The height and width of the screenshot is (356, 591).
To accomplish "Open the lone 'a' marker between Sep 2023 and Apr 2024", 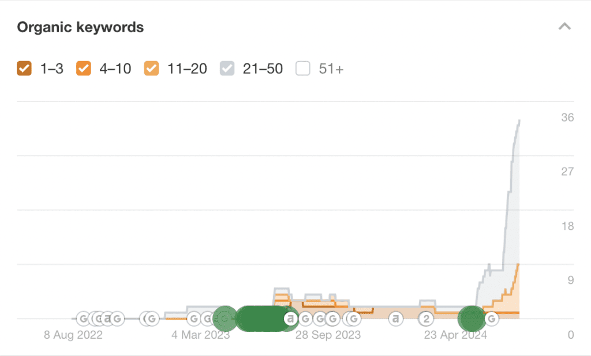I will [395, 319].
